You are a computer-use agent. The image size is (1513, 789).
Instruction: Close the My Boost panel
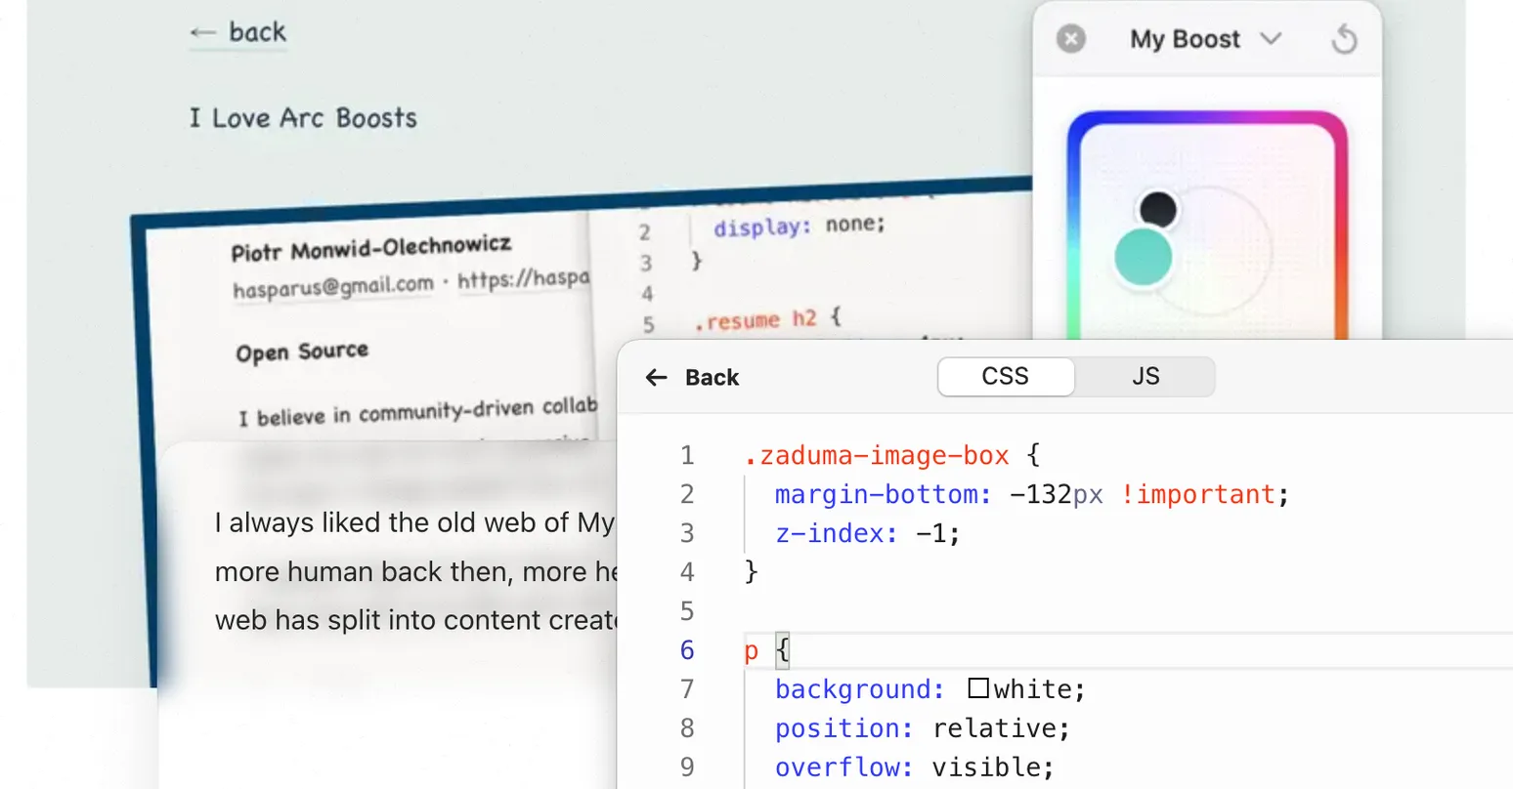pyautogui.click(x=1071, y=39)
